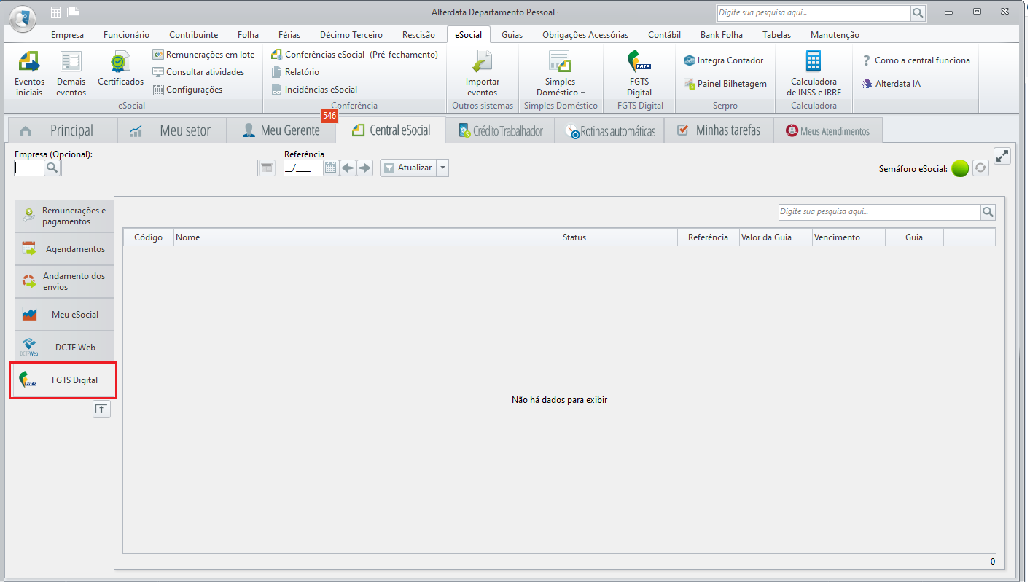Click grid search magnifier icon

988,212
